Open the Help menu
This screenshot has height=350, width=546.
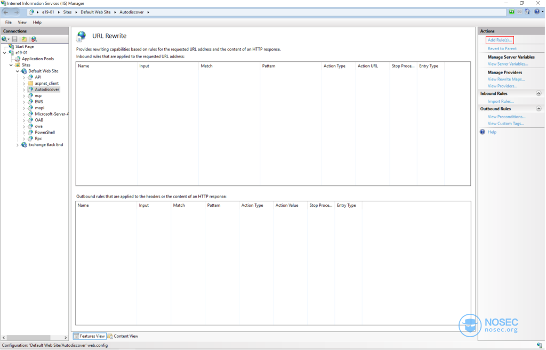pos(37,22)
